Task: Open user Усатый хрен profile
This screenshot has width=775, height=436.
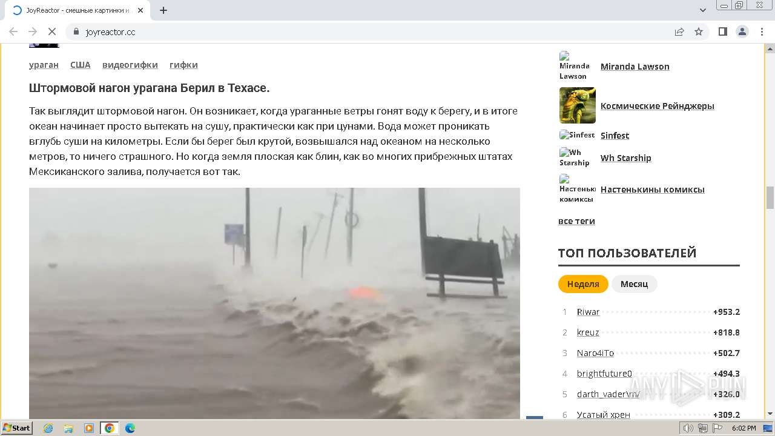Action: pyautogui.click(x=603, y=415)
